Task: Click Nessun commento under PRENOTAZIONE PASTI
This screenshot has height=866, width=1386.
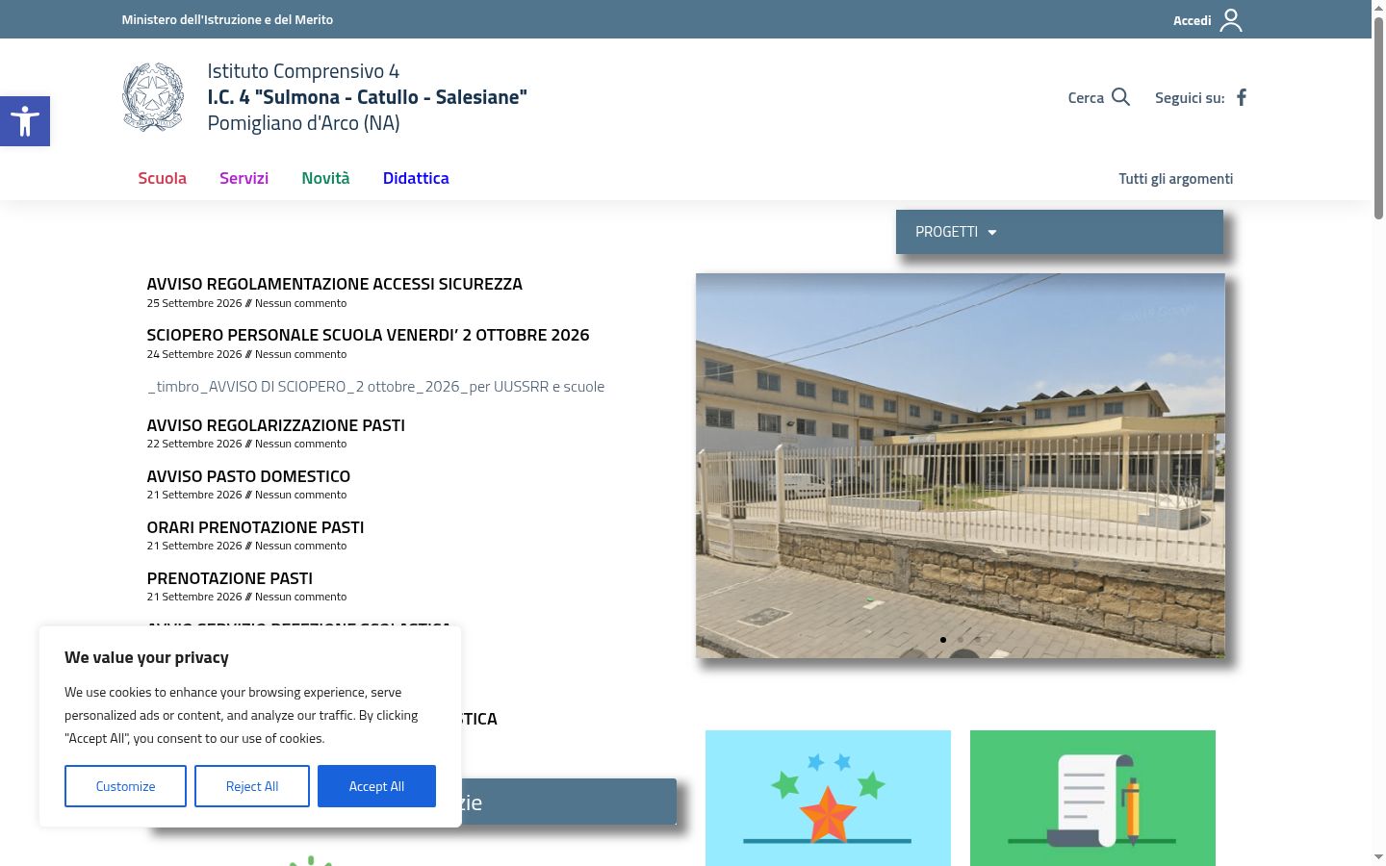Action: 300,597
